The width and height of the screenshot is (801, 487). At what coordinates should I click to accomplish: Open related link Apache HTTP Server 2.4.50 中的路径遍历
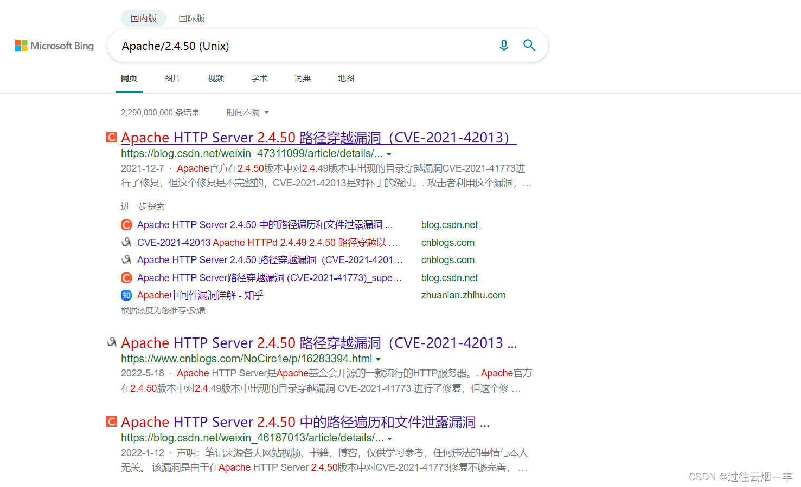265,225
